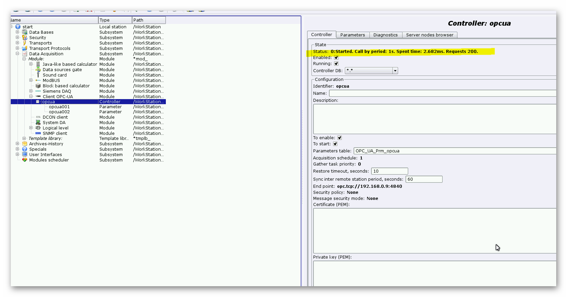This screenshot has width=567, height=297.
Task: Click the Restore timeout seconds field
Action: (x=389, y=171)
